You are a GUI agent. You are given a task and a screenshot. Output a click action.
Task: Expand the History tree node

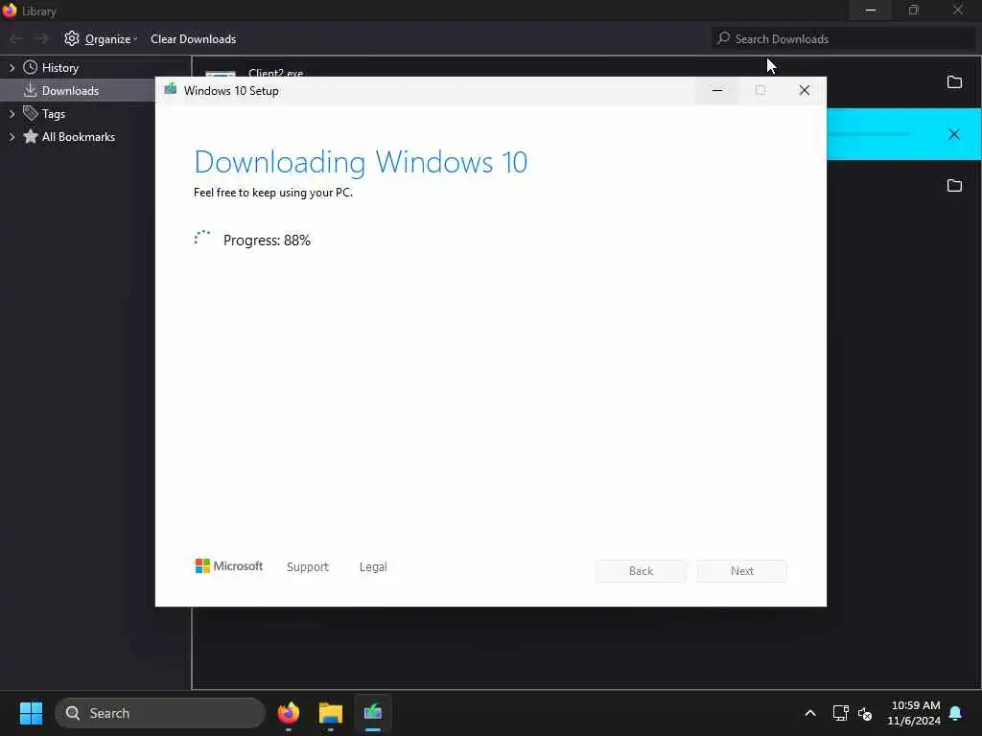point(12,68)
